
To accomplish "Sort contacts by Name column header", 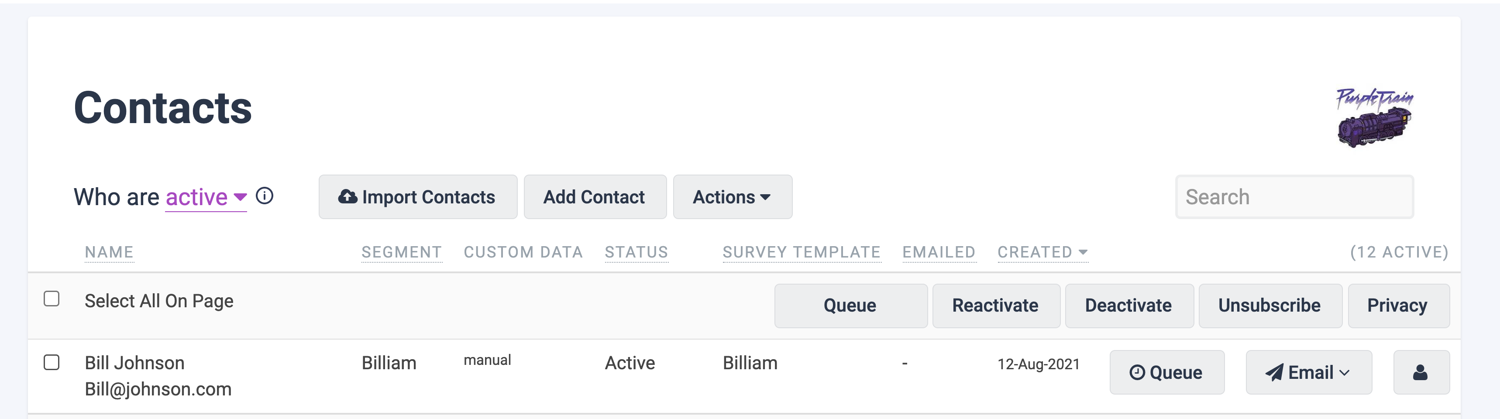I will [109, 252].
